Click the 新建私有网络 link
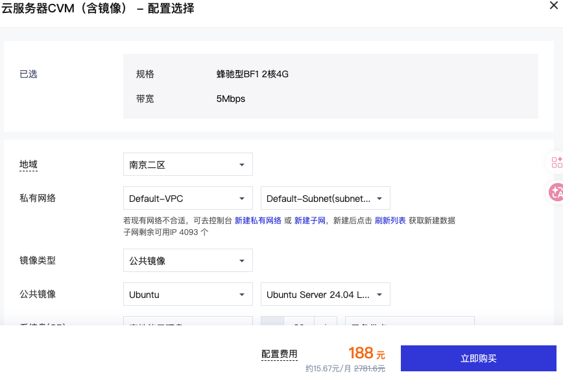The width and height of the screenshot is (563, 383). [258, 221]
